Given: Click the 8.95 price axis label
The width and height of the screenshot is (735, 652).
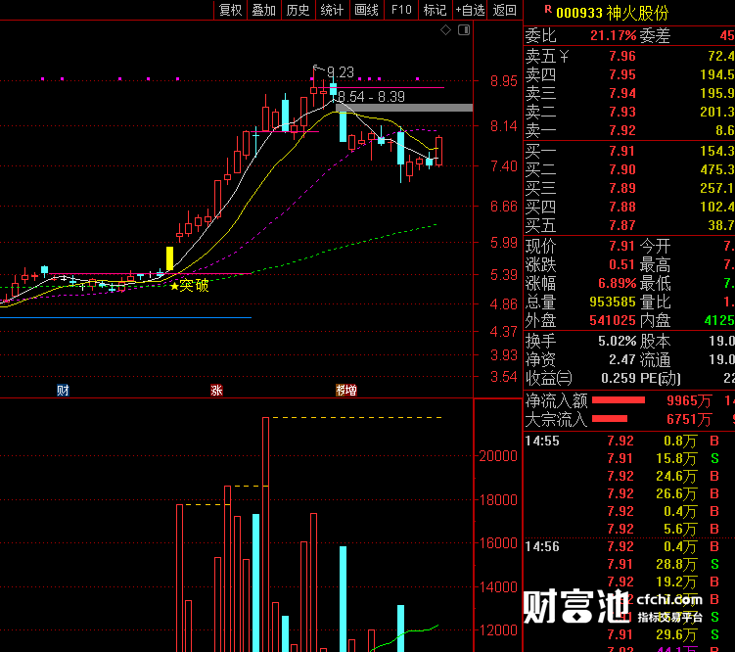Looking at the screenshot, I should [503, 81].
